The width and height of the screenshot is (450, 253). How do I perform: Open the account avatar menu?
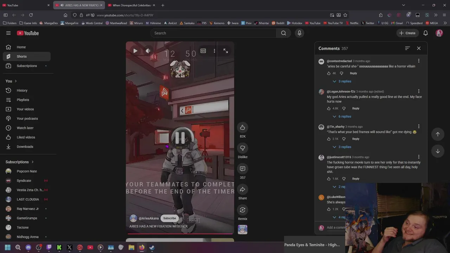coord(439,33)
